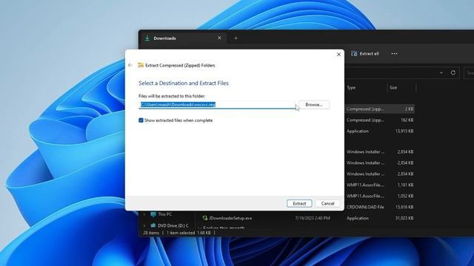
Task: Click the zipped folder icon in dialog title
Action: click(141, 65)
